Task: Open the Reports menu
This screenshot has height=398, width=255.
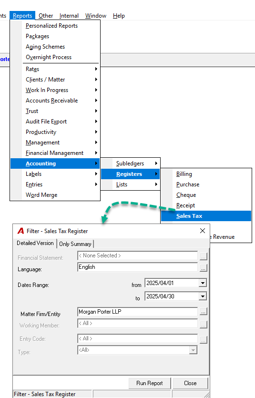Action: (22, 15)
